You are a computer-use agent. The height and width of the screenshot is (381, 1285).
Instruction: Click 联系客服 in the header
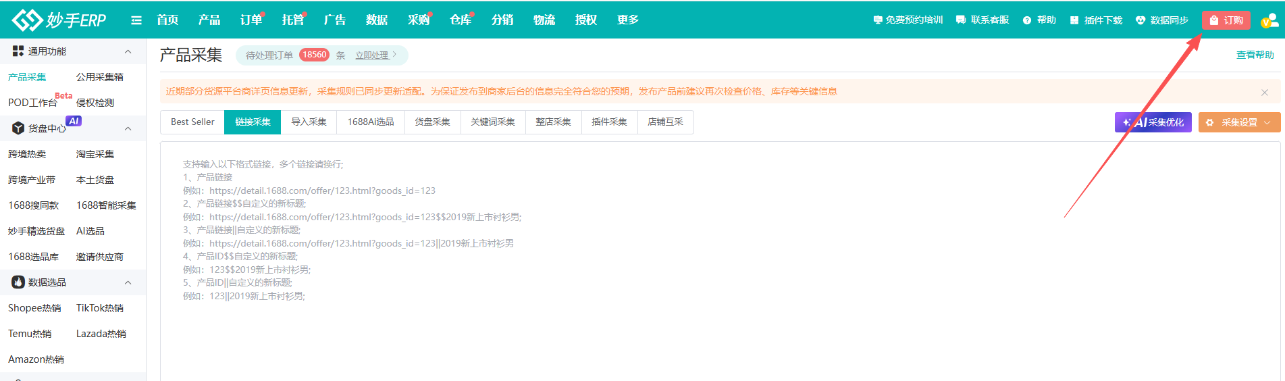982,20
